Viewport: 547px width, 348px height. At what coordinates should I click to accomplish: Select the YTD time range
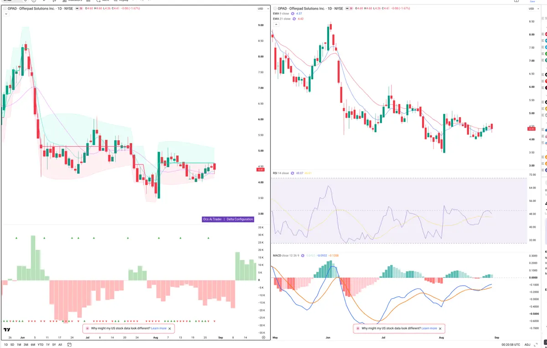[40, 344]
